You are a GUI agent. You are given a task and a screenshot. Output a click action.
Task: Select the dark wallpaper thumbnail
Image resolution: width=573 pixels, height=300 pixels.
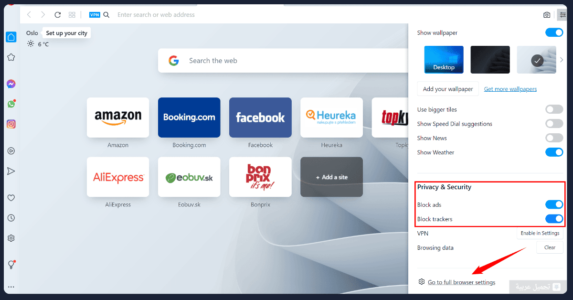point(490,60)
